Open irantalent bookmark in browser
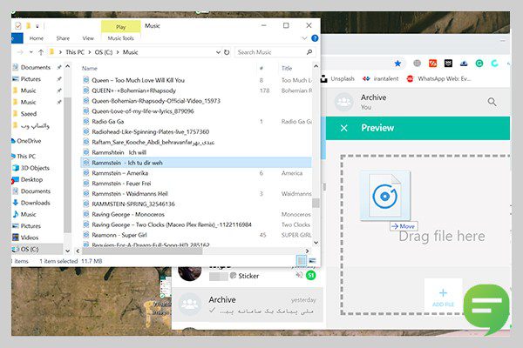This screenshot has width=523, height=348. click(381, 79)
